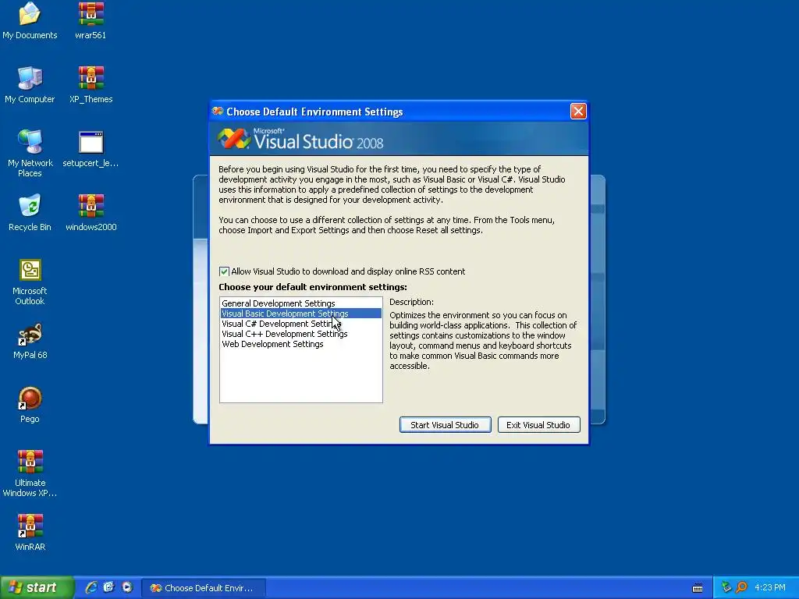Open the Windows start menu
Screen dimensions: 799x599
click(x=37, y=588)
